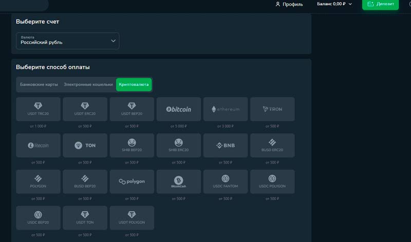Pick BNB as payment method

pyautogui.click(x=226, y=146)
